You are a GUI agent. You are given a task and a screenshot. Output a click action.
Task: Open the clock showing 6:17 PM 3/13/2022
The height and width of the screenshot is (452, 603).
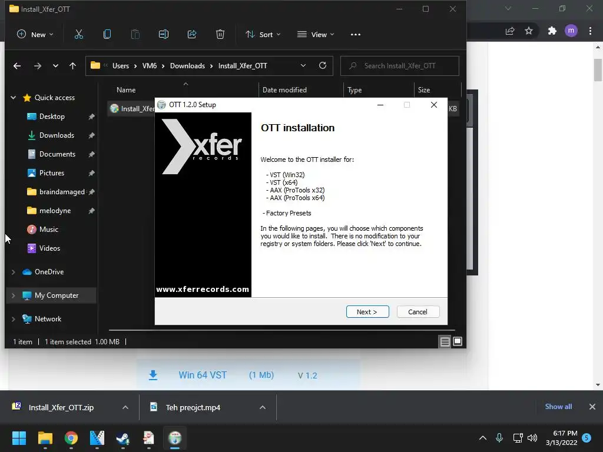(561, 438)
